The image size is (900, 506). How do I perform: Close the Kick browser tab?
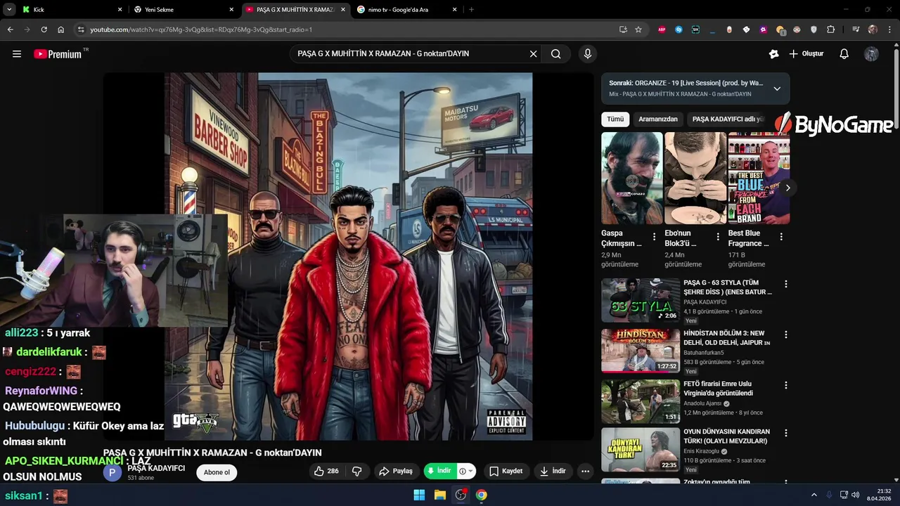point(120,10)
